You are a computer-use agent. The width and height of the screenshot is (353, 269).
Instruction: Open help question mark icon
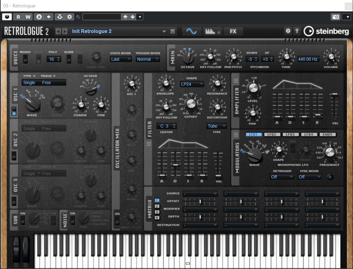point(297,31)
